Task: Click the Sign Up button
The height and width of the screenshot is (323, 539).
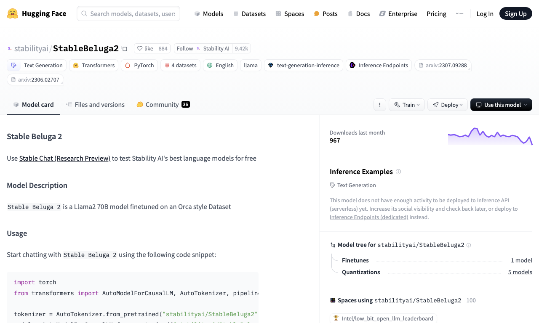Action: tap(516, 13)
